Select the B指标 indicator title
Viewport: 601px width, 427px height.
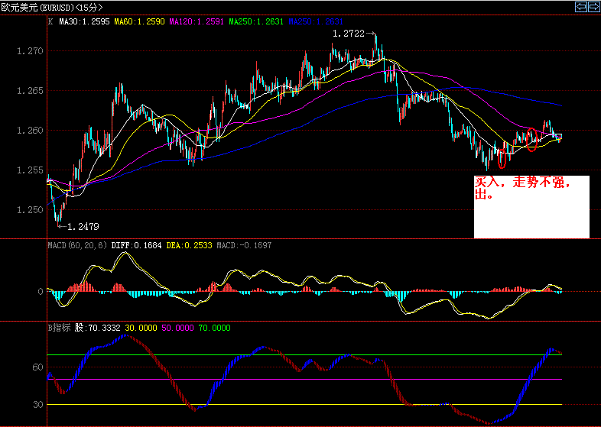(59, 328)
